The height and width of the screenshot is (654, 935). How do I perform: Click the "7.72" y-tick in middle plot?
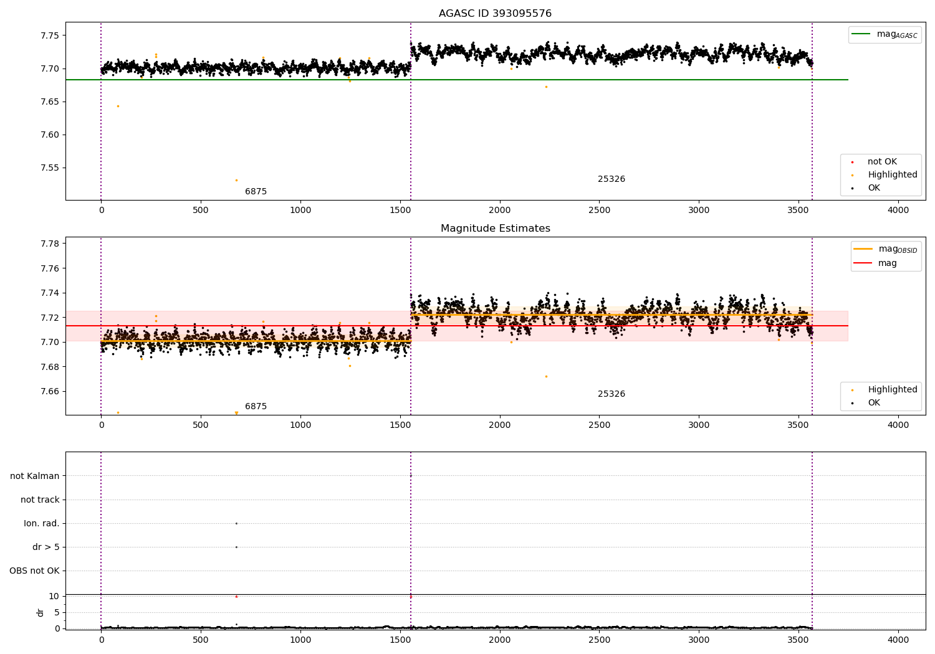point(49,318)
